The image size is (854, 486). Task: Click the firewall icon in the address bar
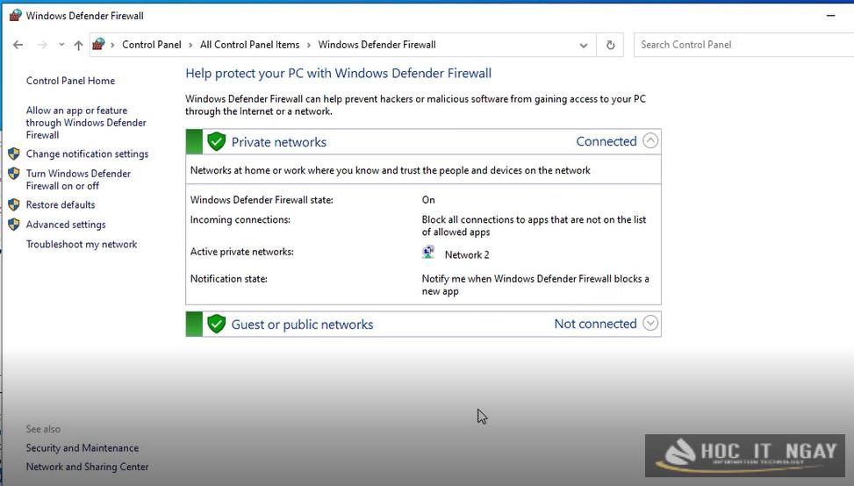pyautogui.click(x=98, y=44)
